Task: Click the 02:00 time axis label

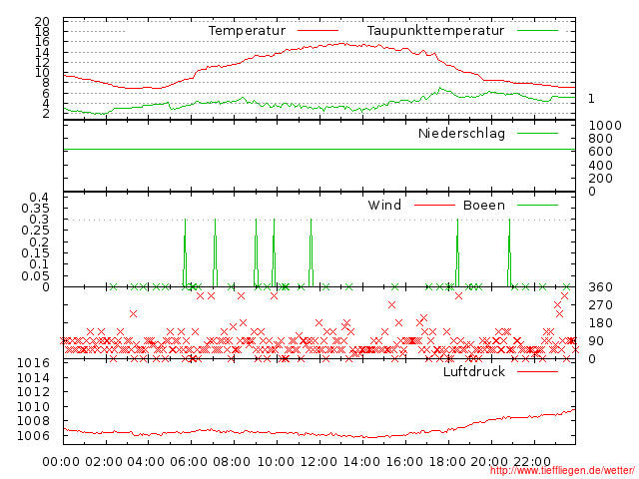Action: [x=104, y=461]
